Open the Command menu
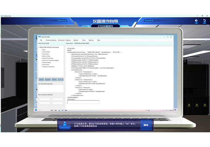This screenshot has width=210, height=147. 61,40
